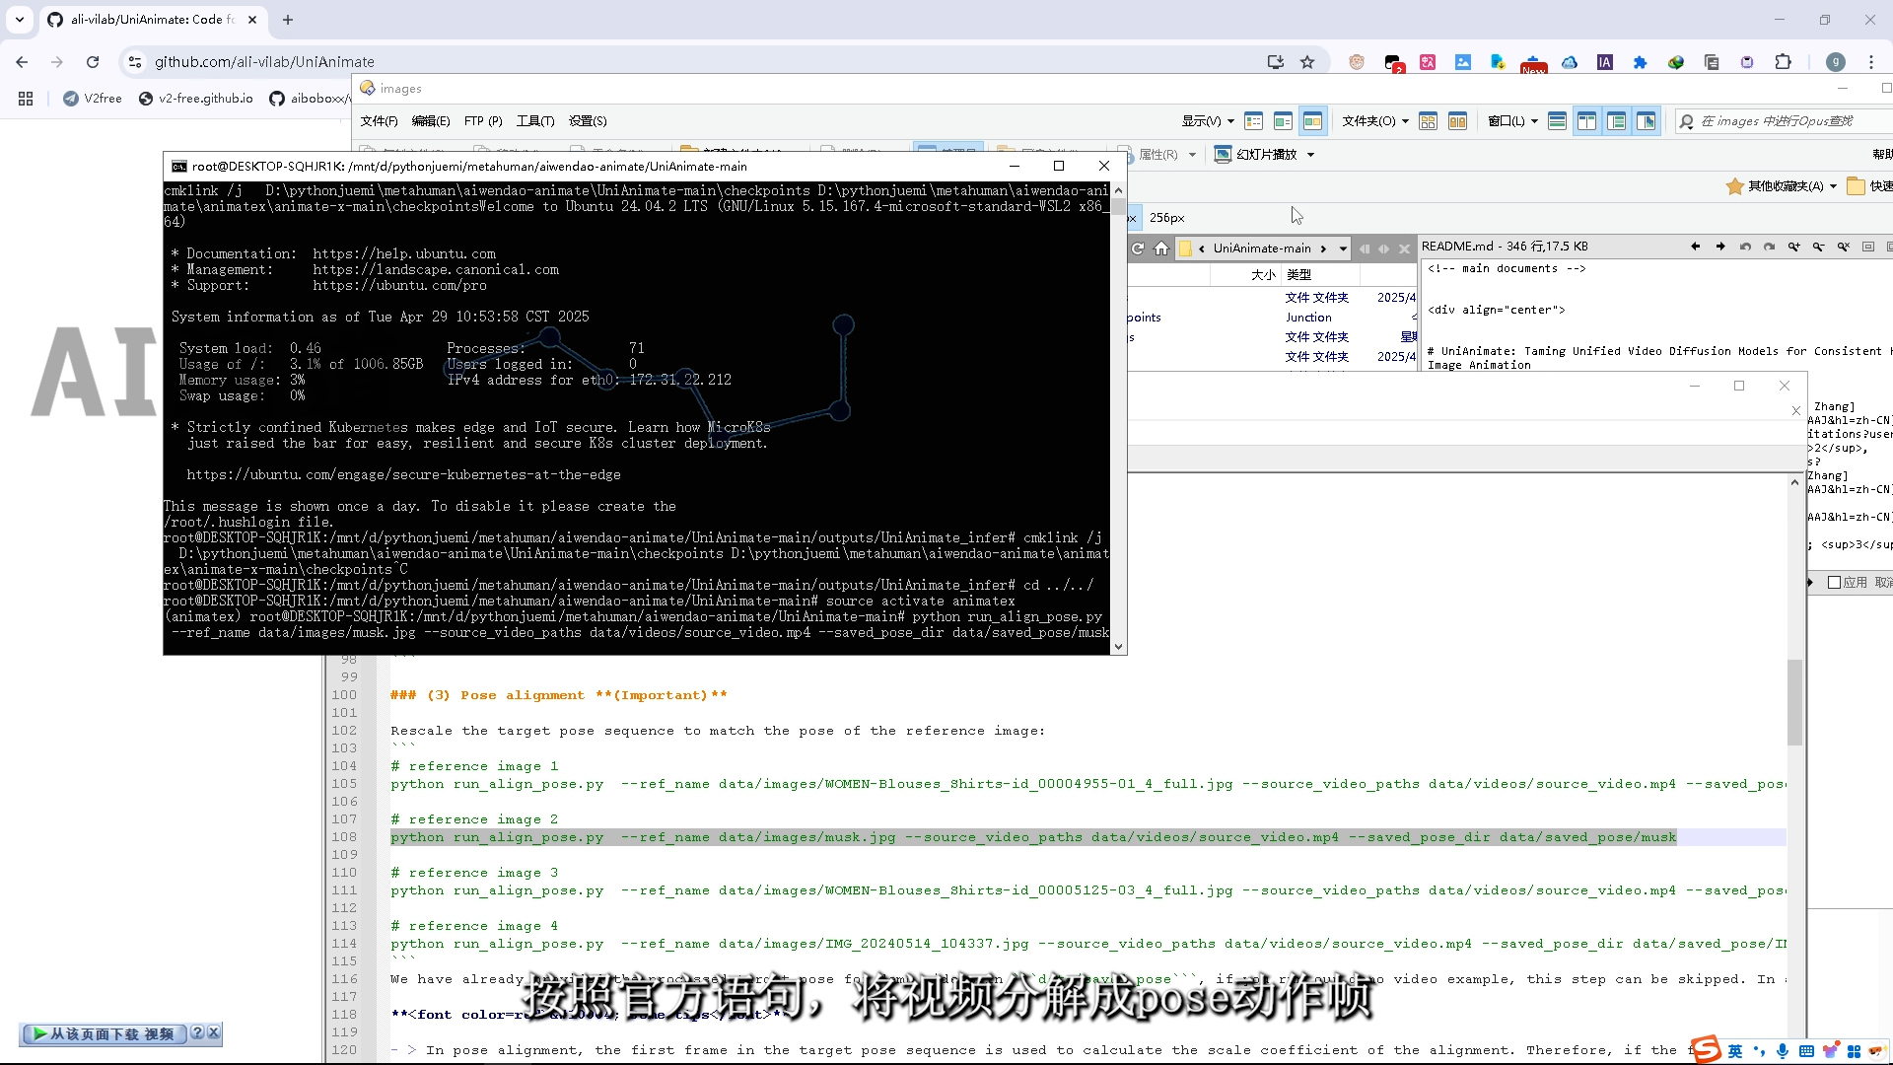Open the FTP (P) menu

(483, 121)
